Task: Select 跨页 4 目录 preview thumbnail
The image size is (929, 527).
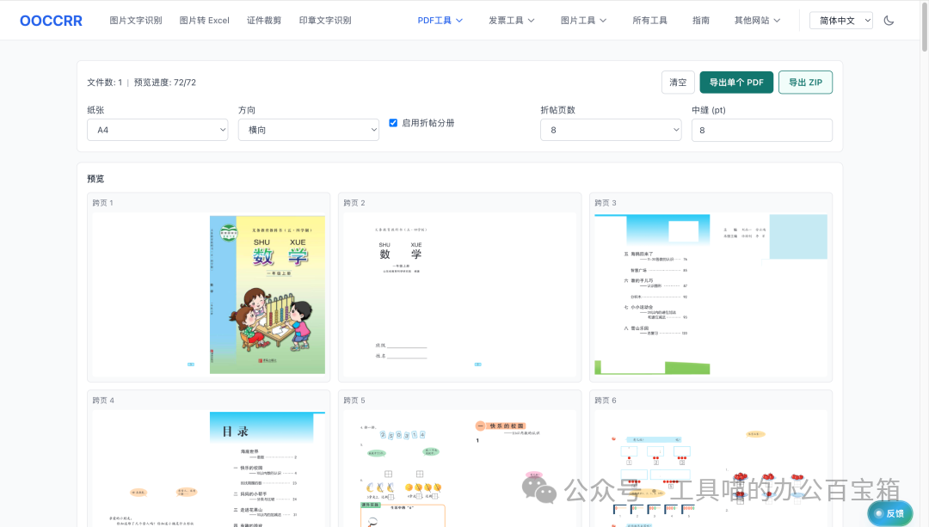Action: (208, 459)
